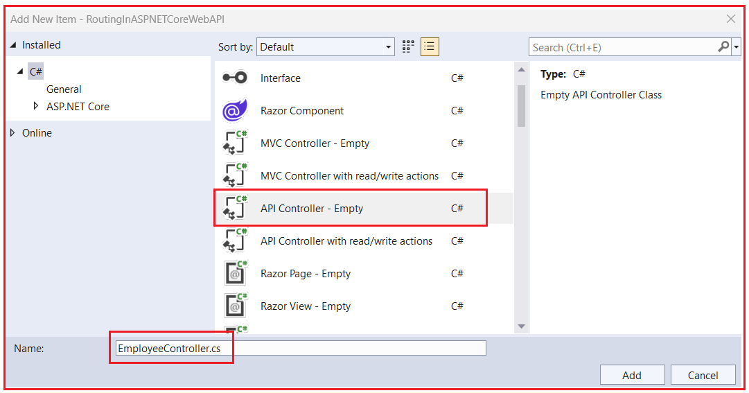Collapse the Installed category
Screen dimensions: 749x393
tap(12, 45)
